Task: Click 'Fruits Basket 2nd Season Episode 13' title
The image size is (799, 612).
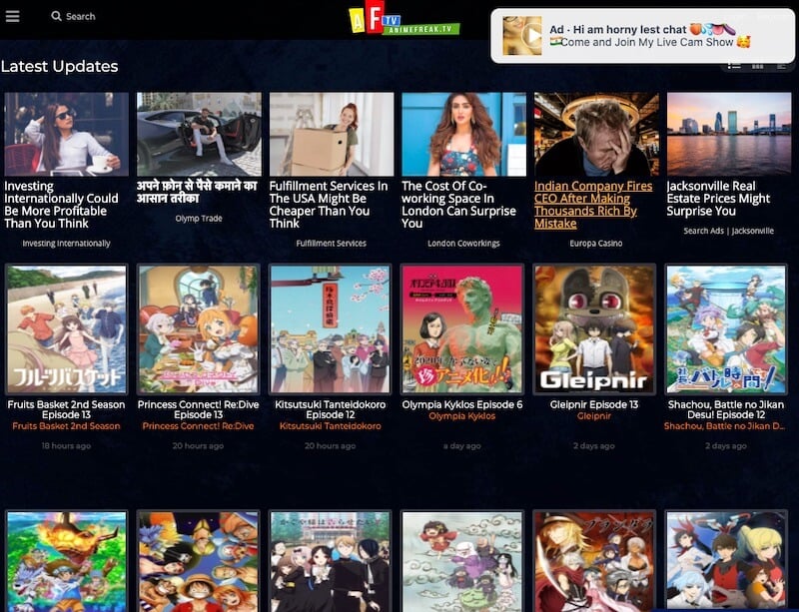Action: pos(66,409)
